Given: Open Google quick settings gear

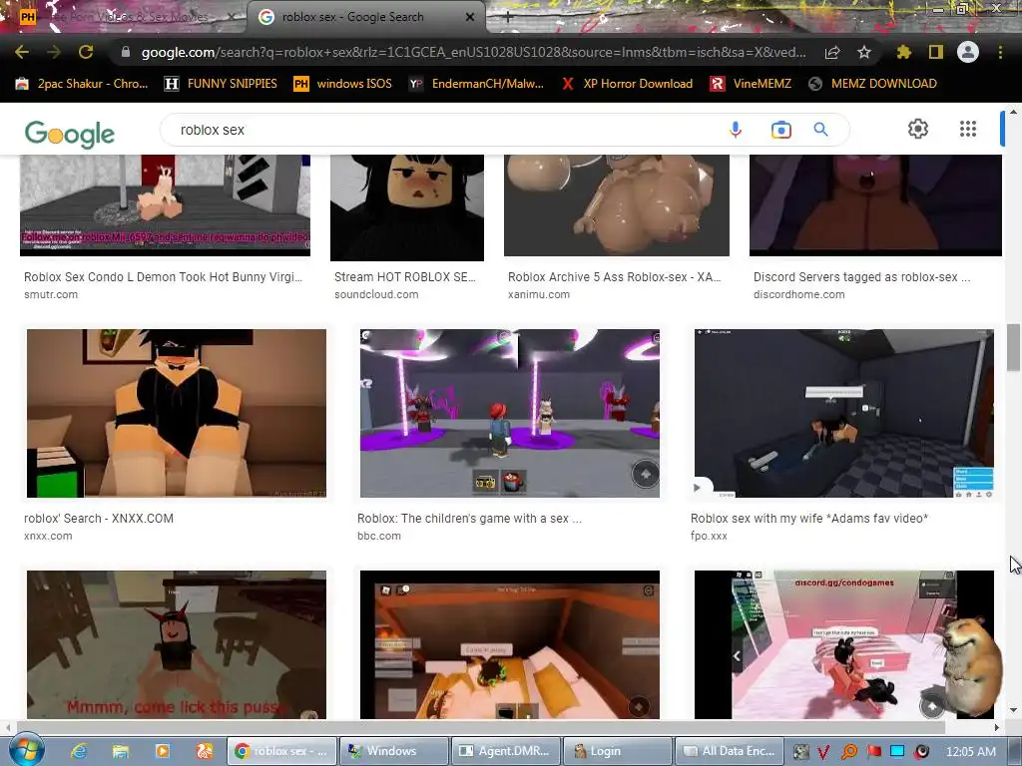Looking at the screenshot, I should click(918, 129).
